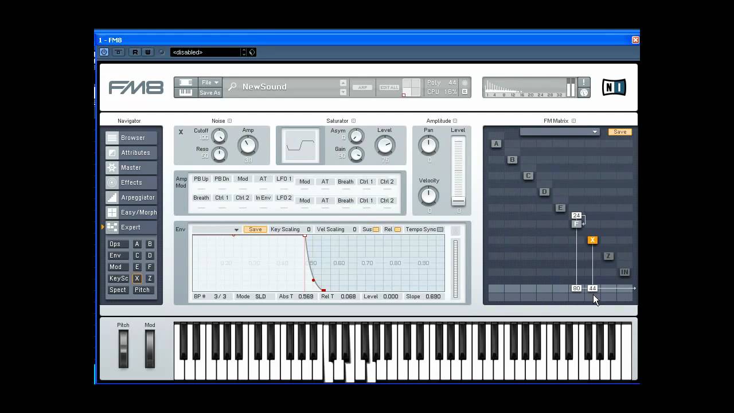734x413 pixels.
Task: Select the Expert navigator page
Action: coord(131,227)
